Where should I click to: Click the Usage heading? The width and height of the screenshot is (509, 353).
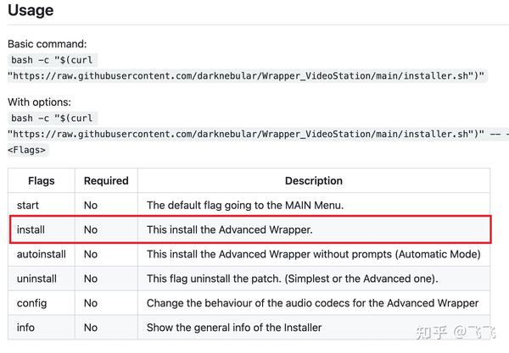[x=31, y=11]
